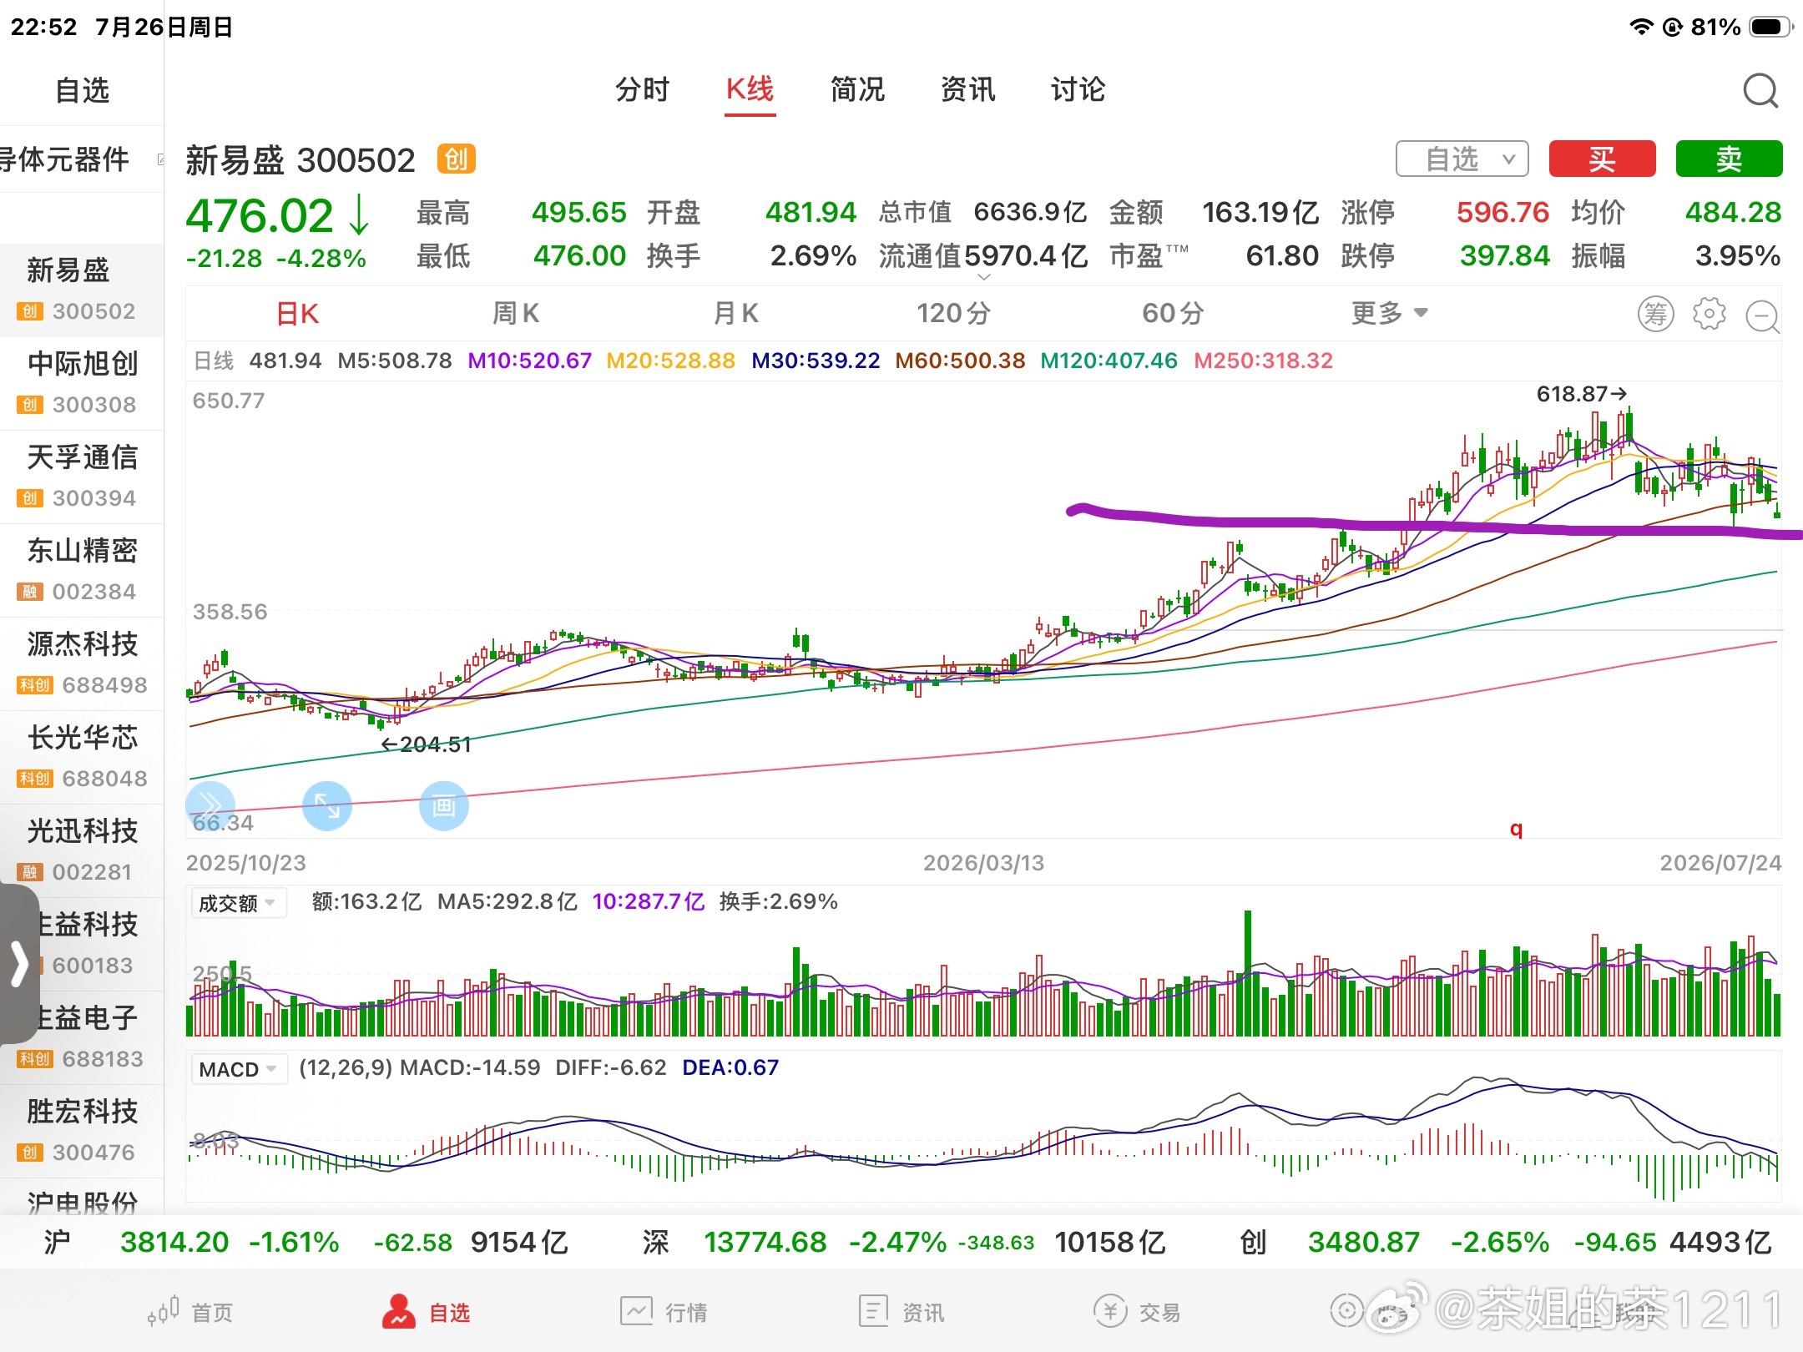This screenshot has height=1352, width=1803.
Task: Open chart settings gear icon
Action: pos(1709,314)
